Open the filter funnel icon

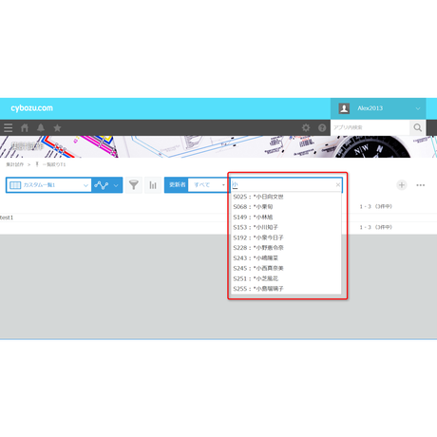pyautogui.click(x=134, y=185)
